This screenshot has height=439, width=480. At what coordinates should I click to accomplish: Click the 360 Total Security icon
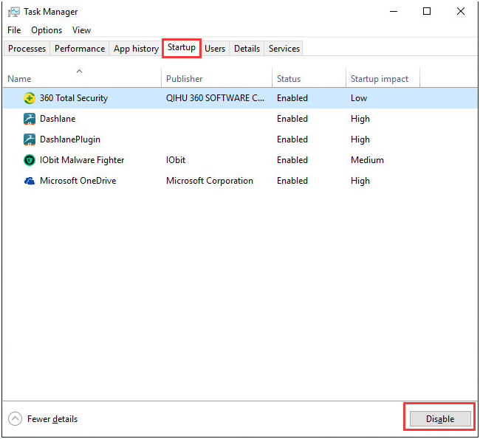coord(30,98)
